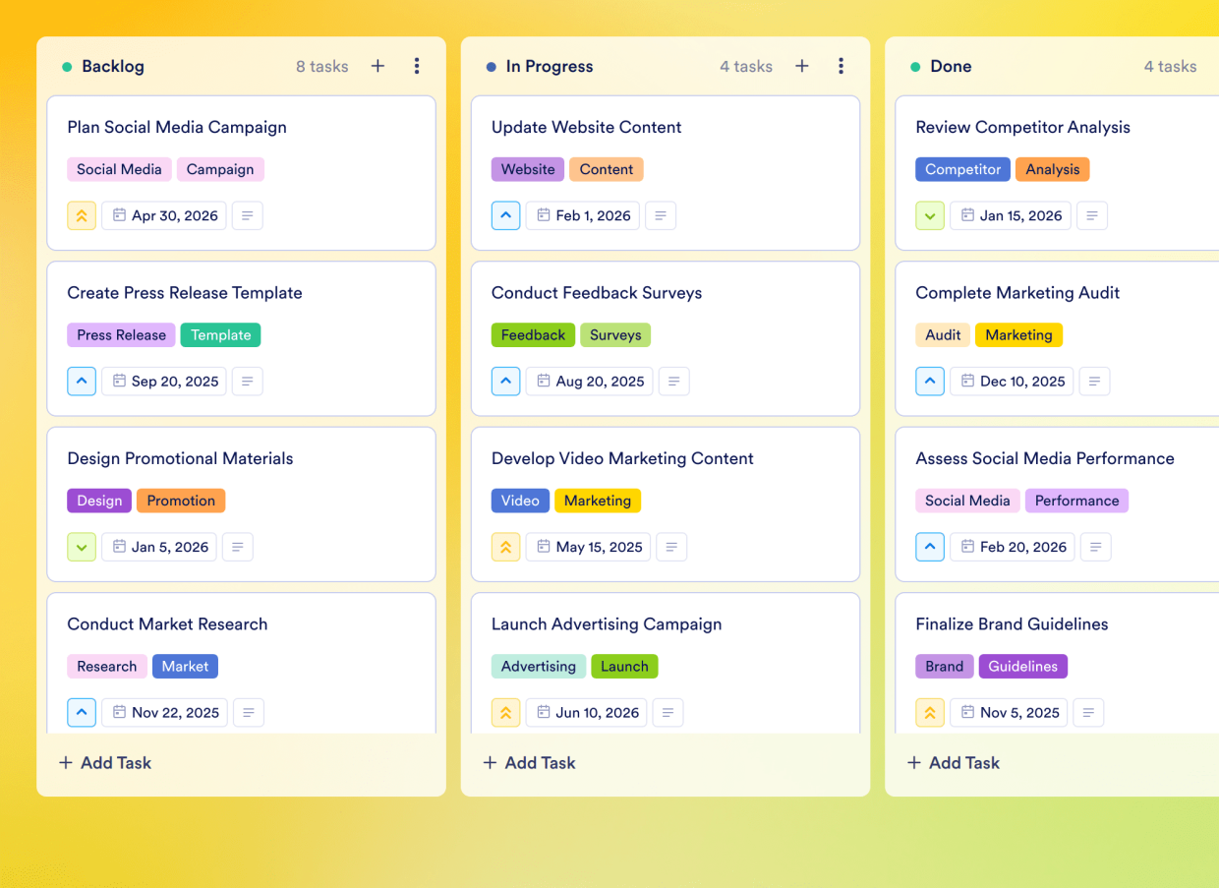Click the calendar icon on Plan Social Media Campaign

(119, 215)
